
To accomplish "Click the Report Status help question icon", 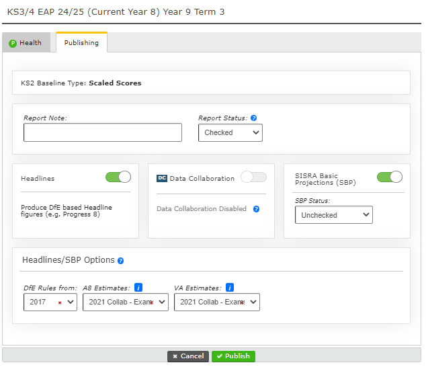I will pyautogui.click(x=253, y=118).
